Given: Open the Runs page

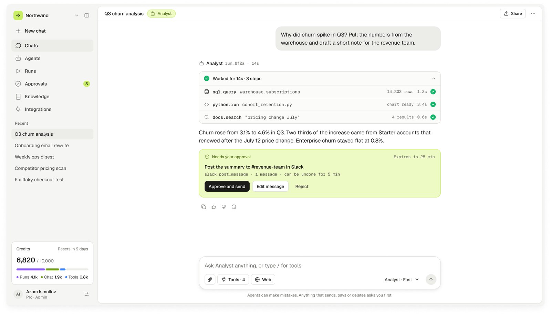Looking at the screenshot, I should point(52,71).
